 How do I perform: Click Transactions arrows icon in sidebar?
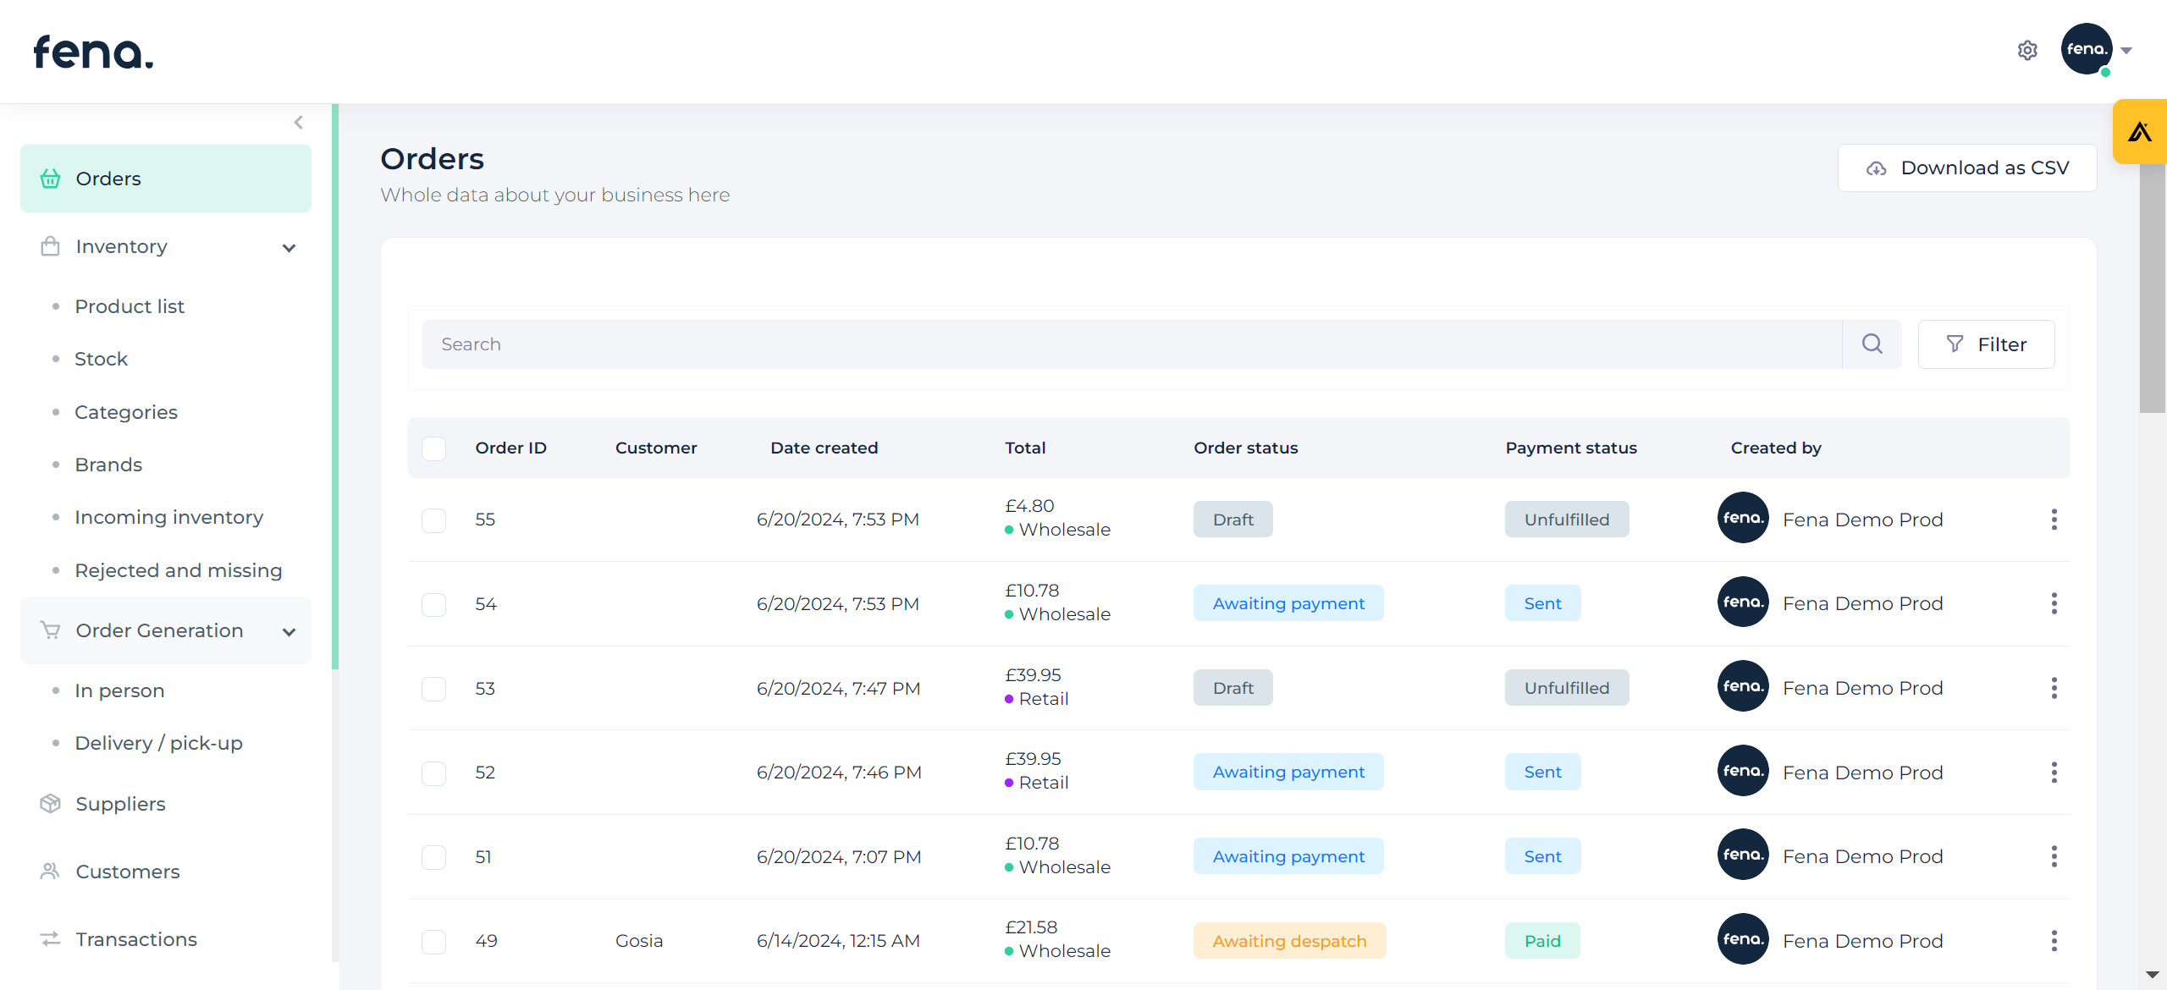click(x=51, y=939)
